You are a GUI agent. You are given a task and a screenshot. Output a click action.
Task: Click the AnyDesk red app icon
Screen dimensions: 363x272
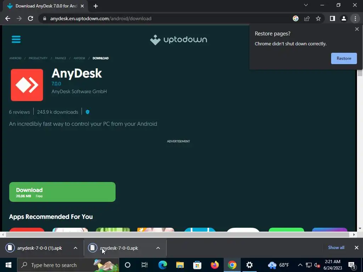coord(27,85)
